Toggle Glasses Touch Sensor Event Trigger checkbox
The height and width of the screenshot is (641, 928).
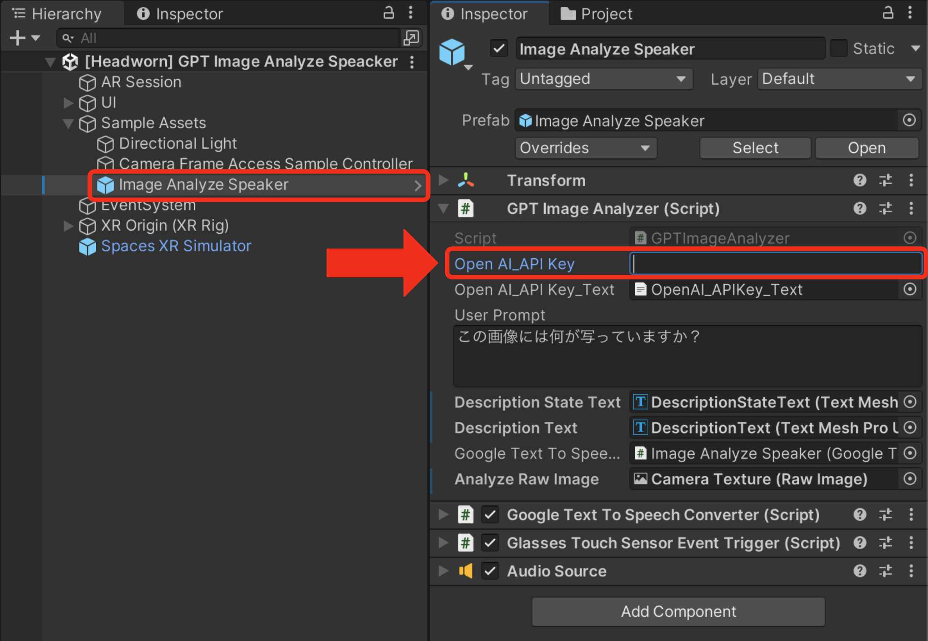(490, 543)
